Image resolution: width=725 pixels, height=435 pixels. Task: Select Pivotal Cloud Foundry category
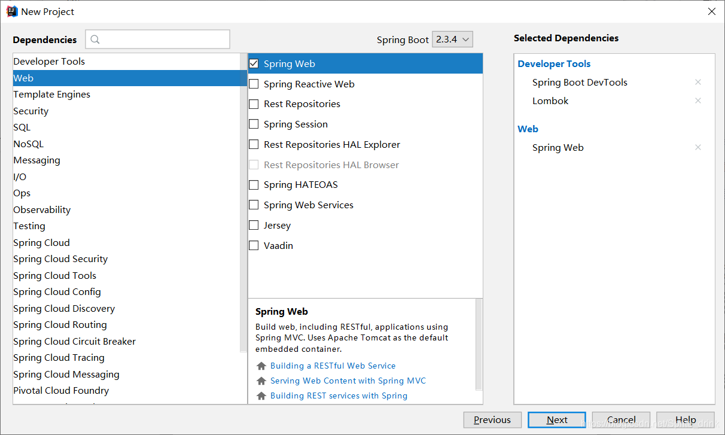coord(126,391)
